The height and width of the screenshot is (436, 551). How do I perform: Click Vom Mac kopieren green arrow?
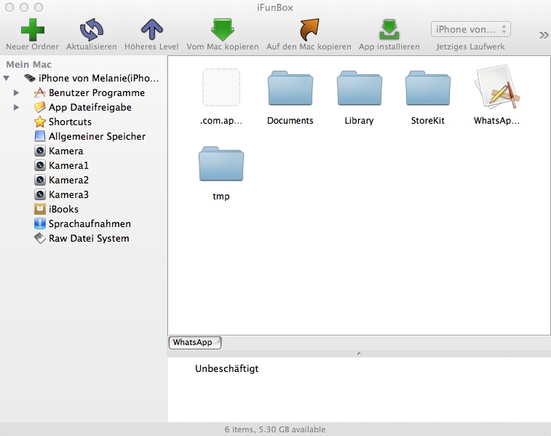tap(223, 30)
